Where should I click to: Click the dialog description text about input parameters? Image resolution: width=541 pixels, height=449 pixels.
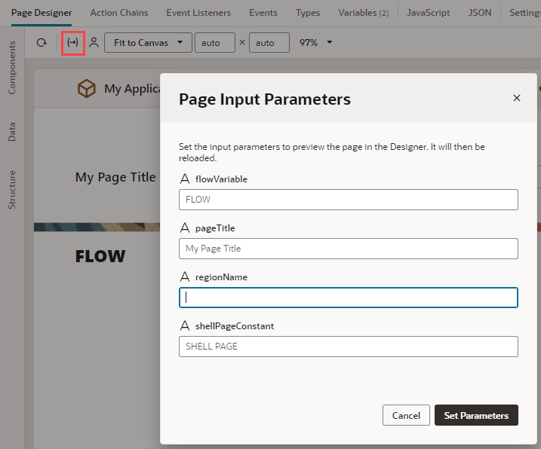331,152
